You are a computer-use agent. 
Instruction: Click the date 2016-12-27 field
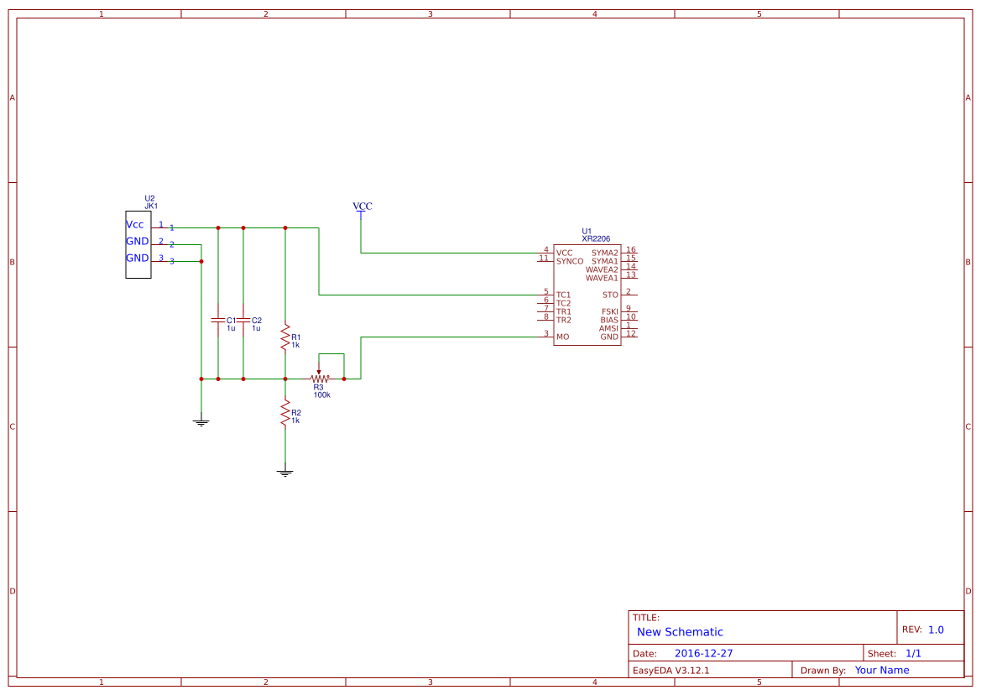pos(704,652)
